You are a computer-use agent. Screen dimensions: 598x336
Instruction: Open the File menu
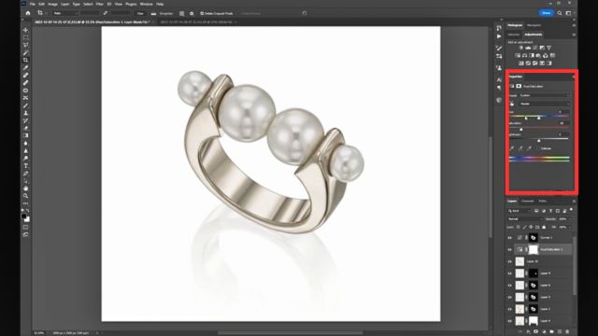pyautogui.click(x=33, y=4)
